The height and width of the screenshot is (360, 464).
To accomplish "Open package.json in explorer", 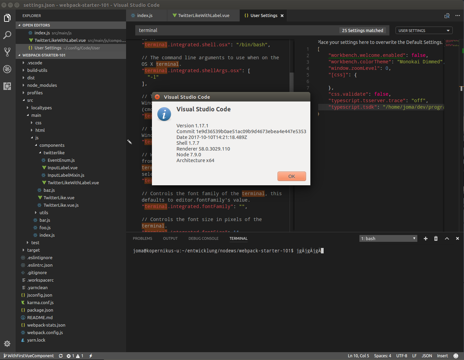I will pos(71,310).
